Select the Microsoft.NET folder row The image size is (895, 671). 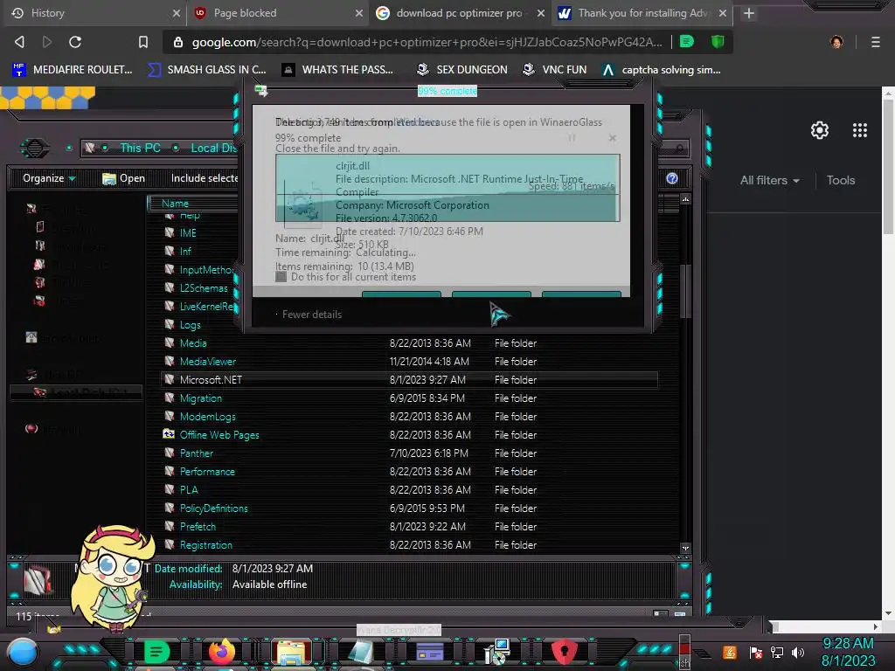click(410, 379)
